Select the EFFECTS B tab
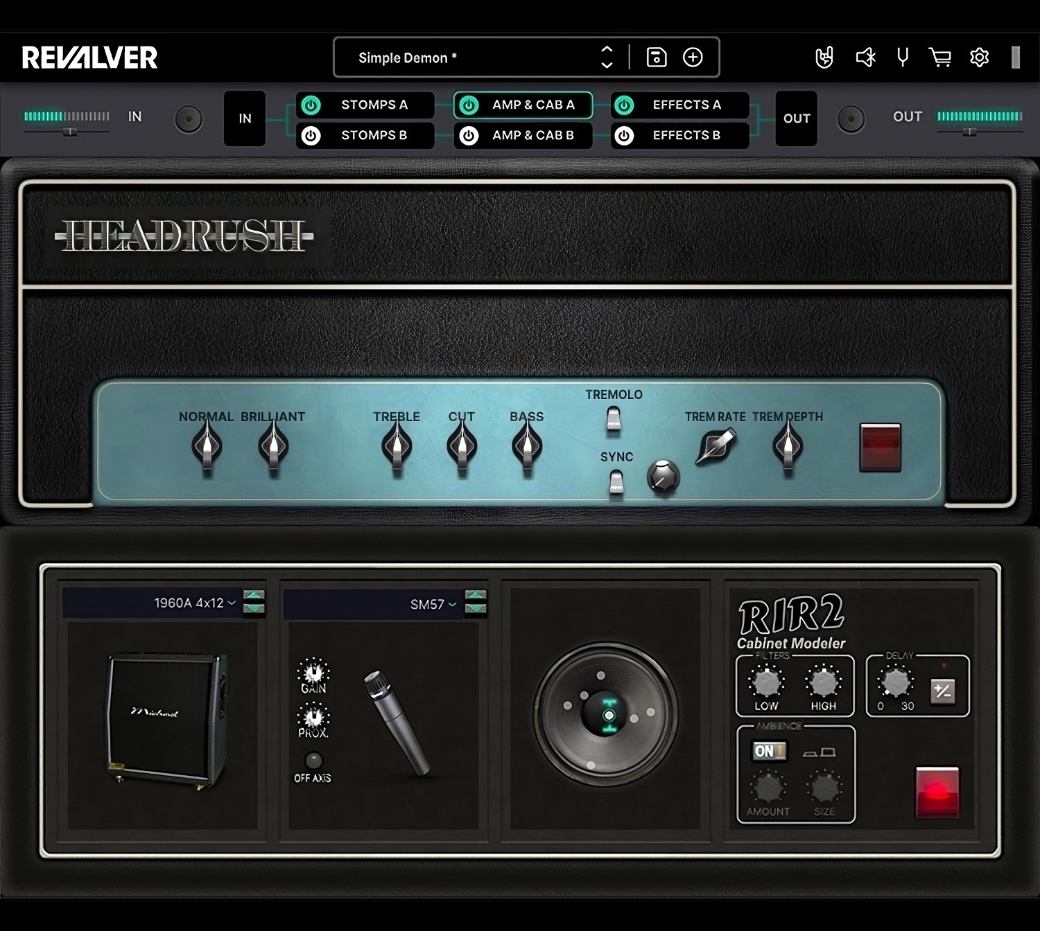Screen dimensions: 1040x931 pos(687,136)
